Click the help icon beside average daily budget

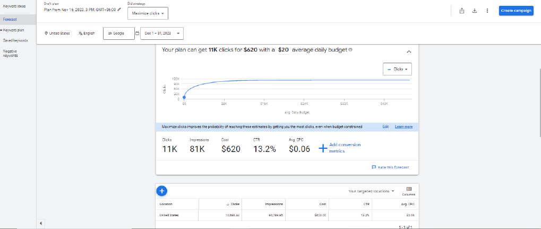[x=350, y=50]
